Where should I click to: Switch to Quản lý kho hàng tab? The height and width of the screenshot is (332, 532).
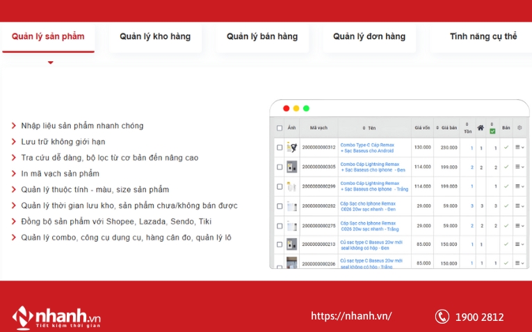coord(155,37)
